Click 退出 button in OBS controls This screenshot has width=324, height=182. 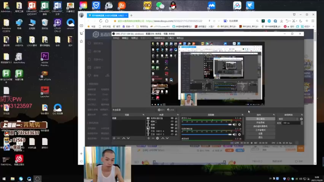pyautogui.click(x=260, y=138)
